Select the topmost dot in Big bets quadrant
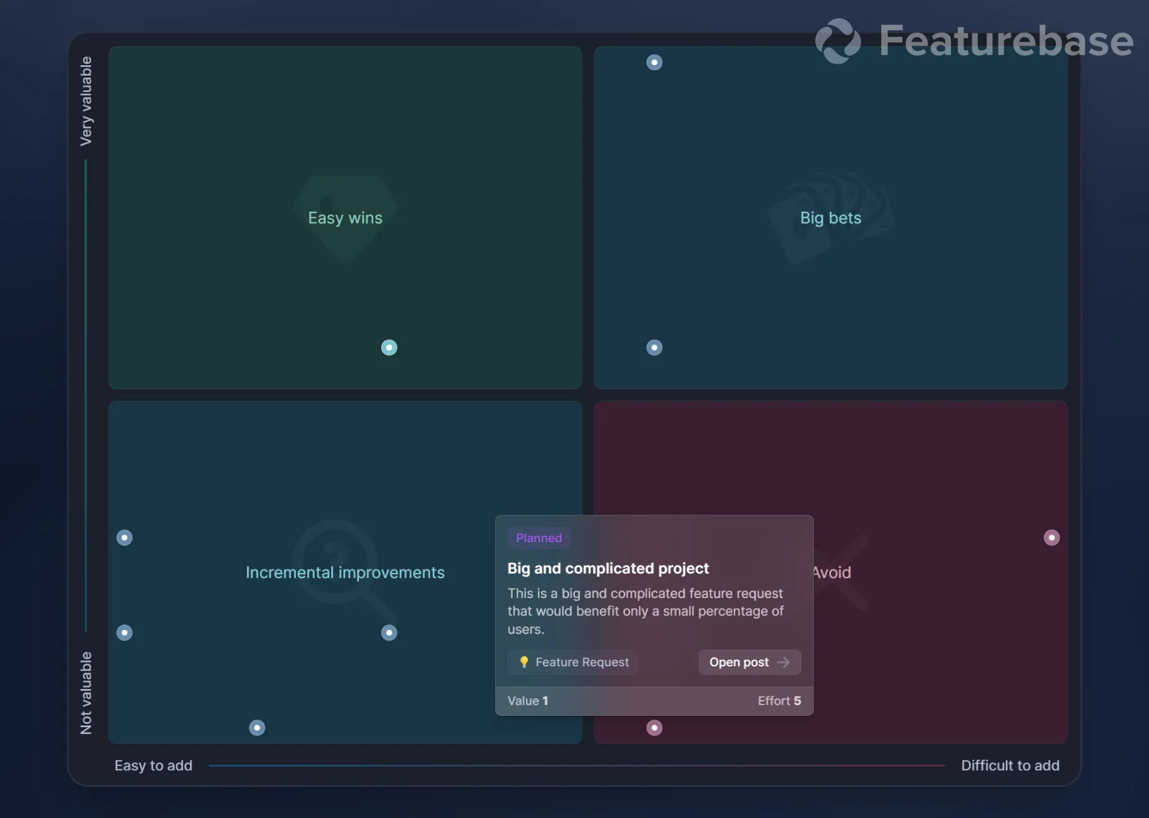Image resolution: width=1149 pixels, height=818 pixels. 654,62
